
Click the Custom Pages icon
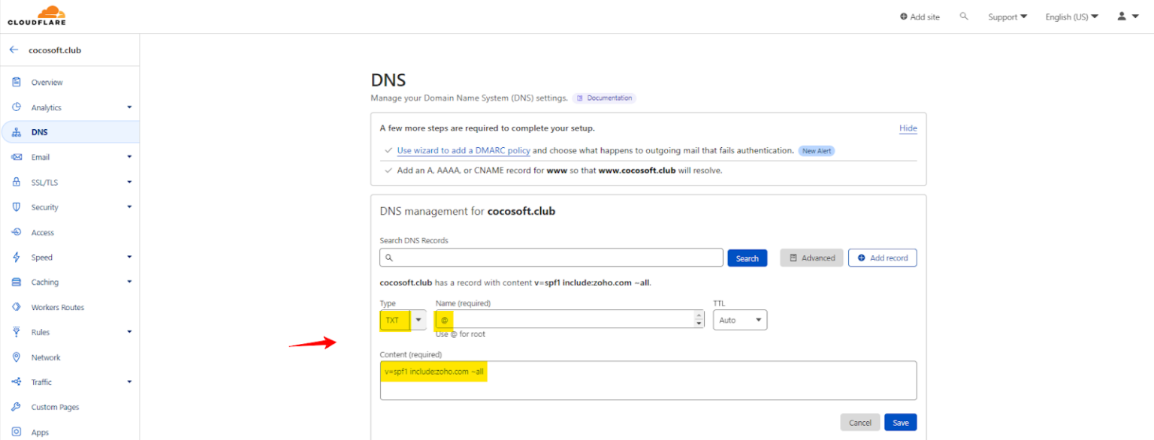(x=17, y=407)
